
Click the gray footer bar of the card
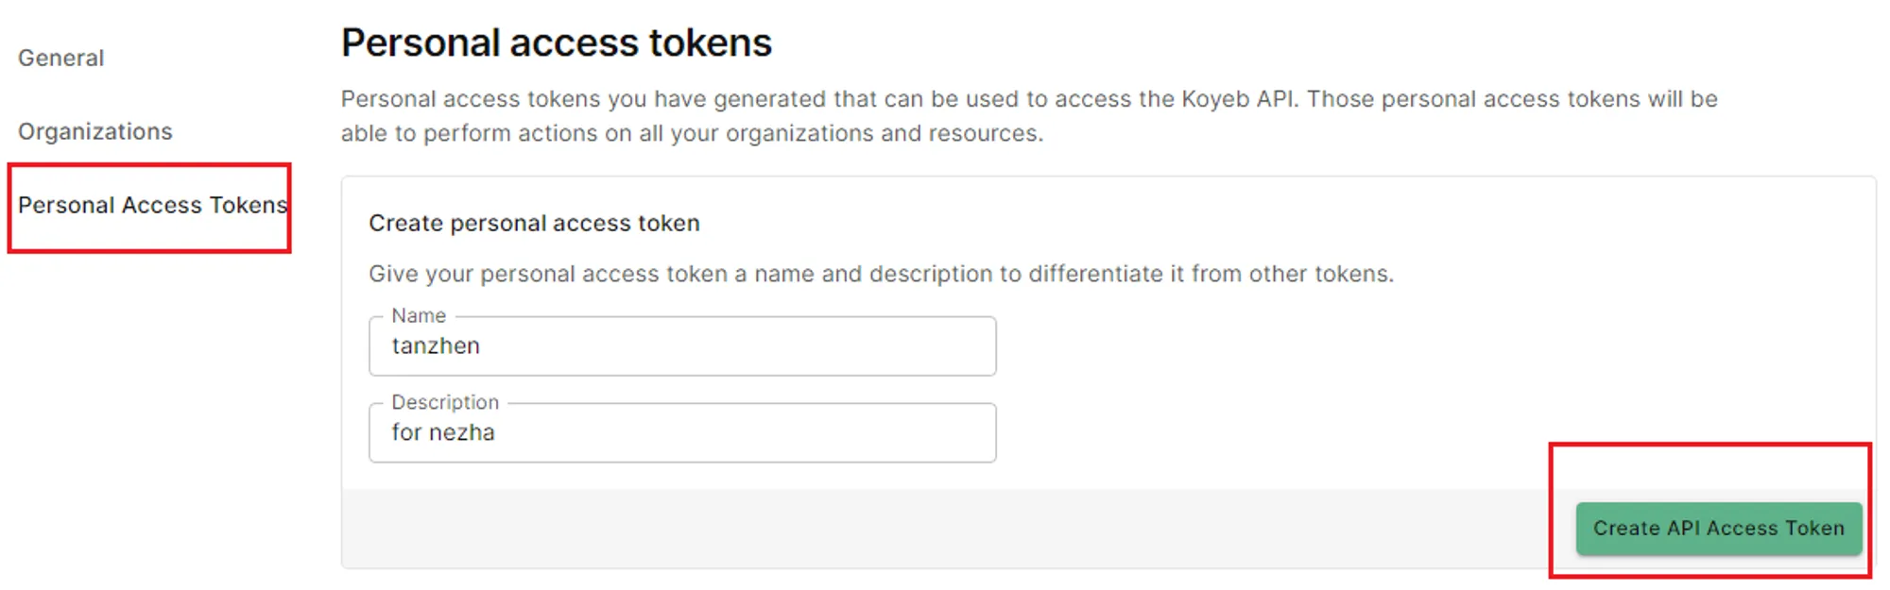[x=945, y=529]
